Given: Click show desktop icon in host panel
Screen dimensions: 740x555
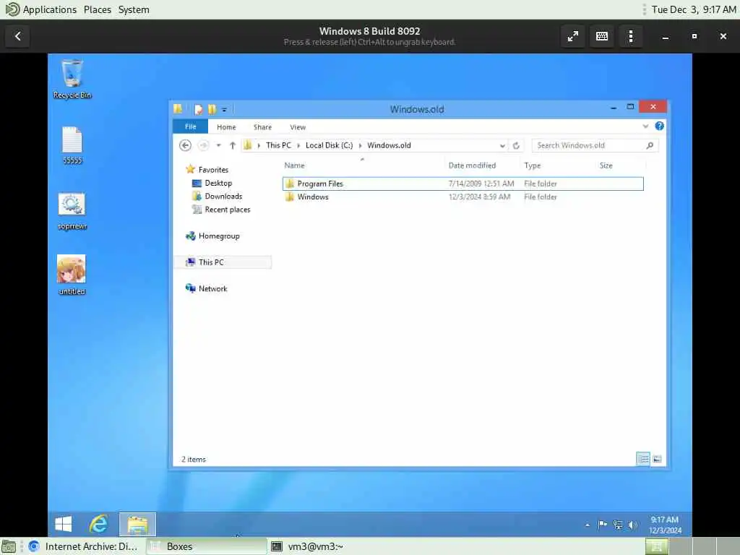Looking at the screenshot, I should [9, 546].
